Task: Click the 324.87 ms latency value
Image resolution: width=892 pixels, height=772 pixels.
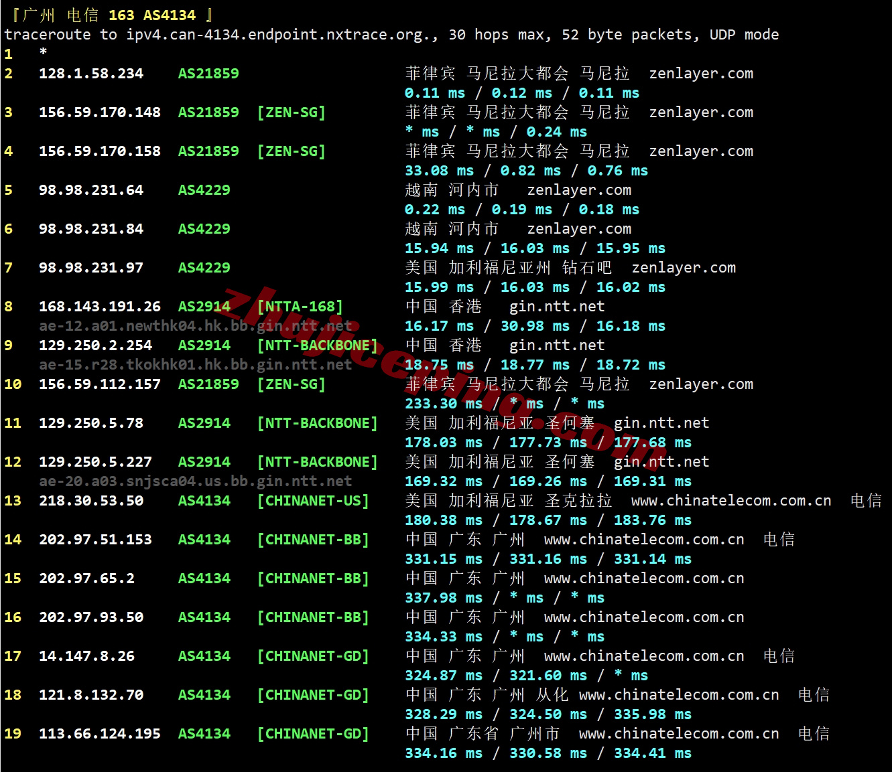Action: pyautogui.click(x=444, y=676)
